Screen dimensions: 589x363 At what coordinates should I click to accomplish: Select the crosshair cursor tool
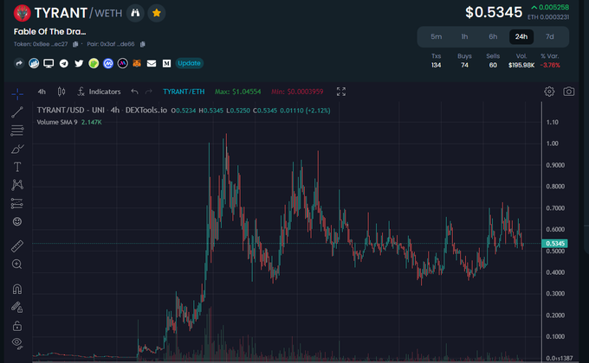point(17,94)
